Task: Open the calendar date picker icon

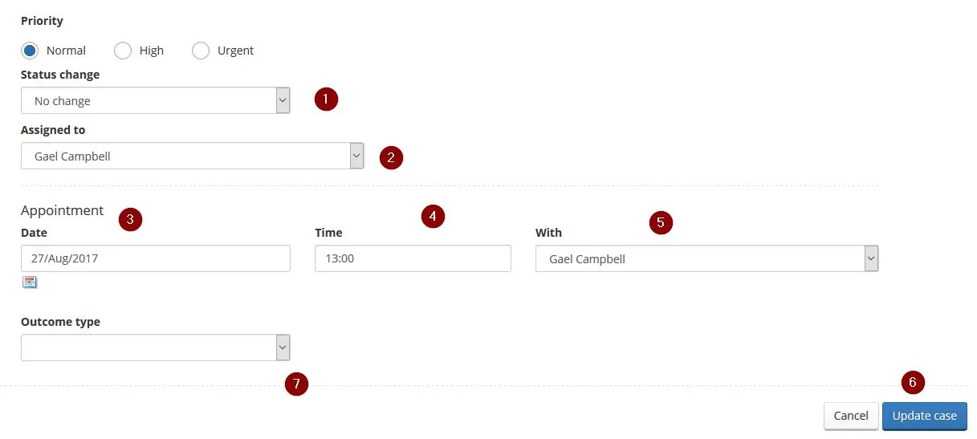Action: [30, 282]
